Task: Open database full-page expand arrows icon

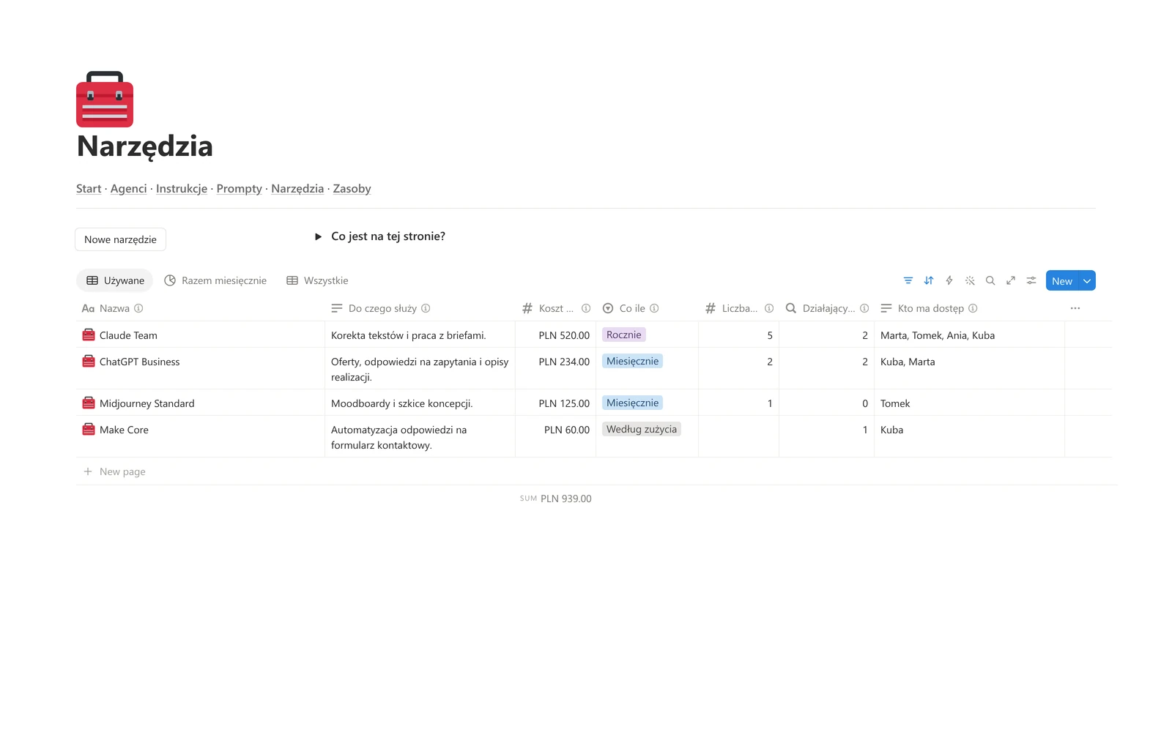Action: click(x=1011, y=280)
